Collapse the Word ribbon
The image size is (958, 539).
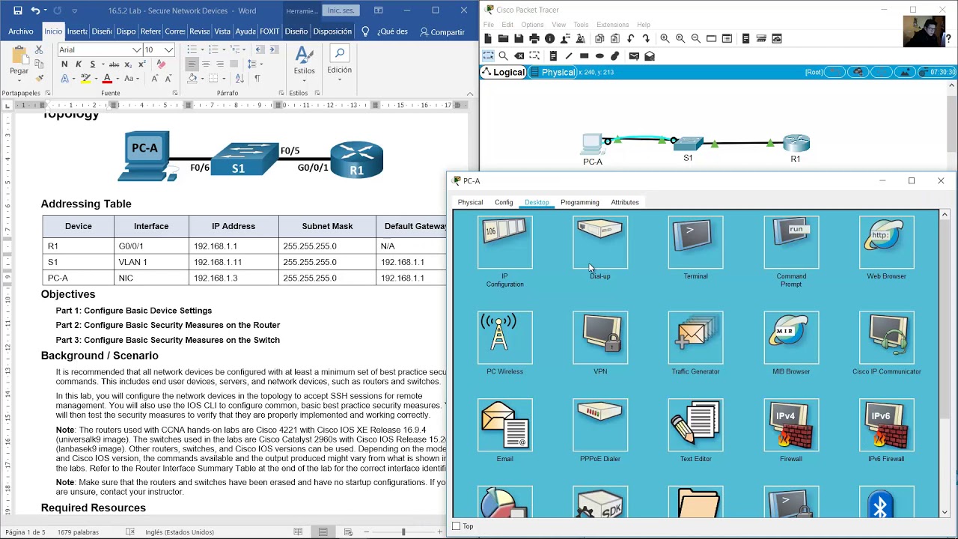coord(470,94)
